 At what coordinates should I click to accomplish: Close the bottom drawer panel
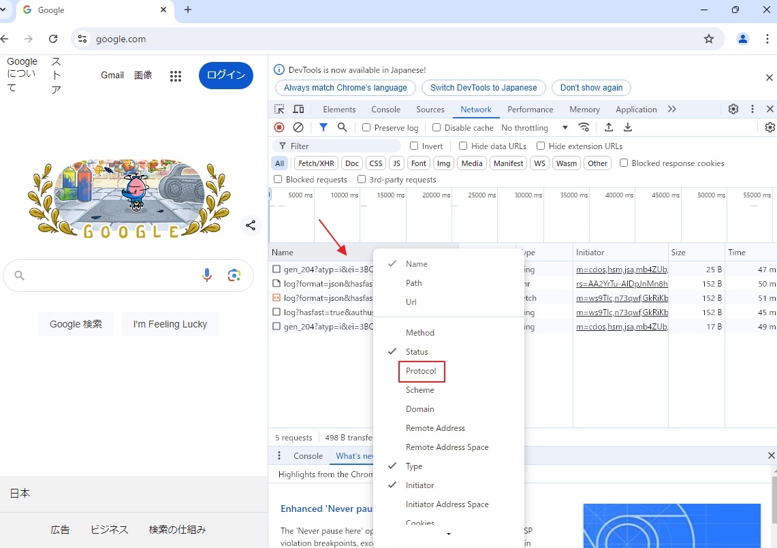(x=771, y=455)
